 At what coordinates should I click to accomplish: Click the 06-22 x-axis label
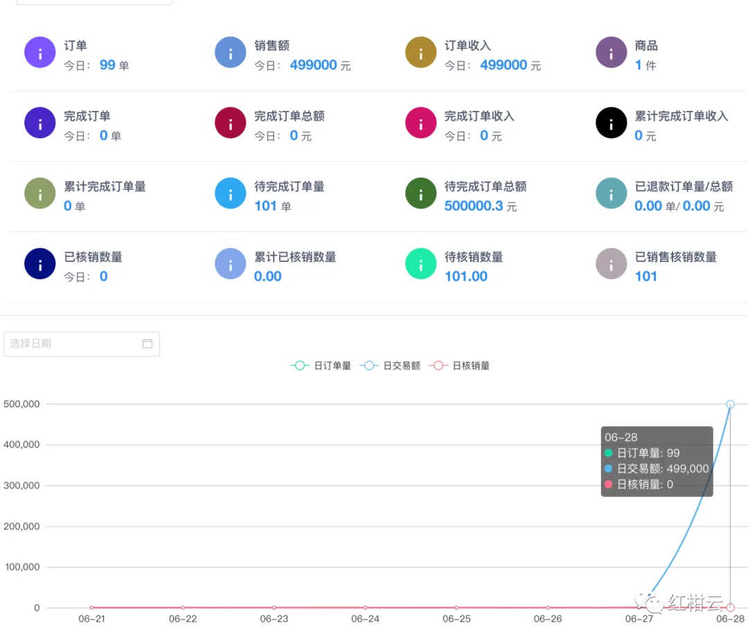183,619
